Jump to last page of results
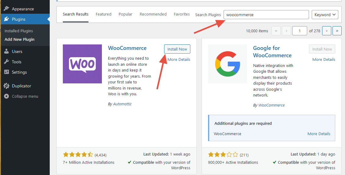 click(x=337, y=31)
